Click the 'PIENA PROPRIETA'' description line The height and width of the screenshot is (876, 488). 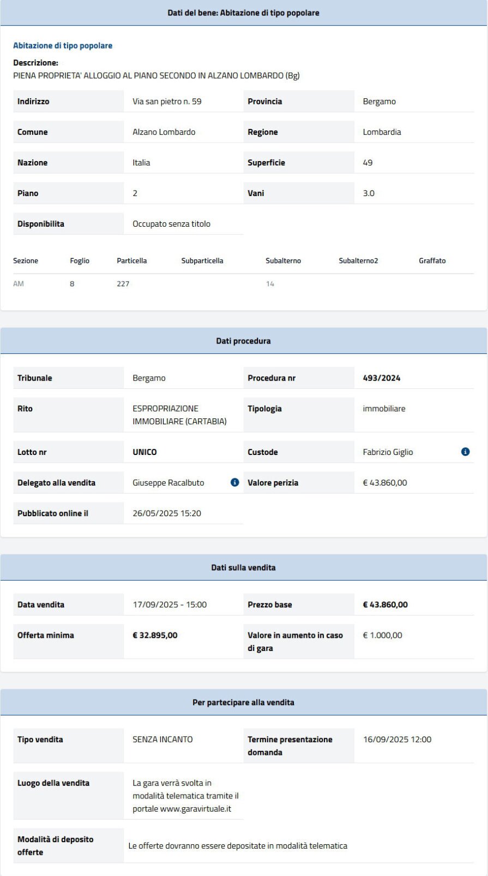[156, 76]
